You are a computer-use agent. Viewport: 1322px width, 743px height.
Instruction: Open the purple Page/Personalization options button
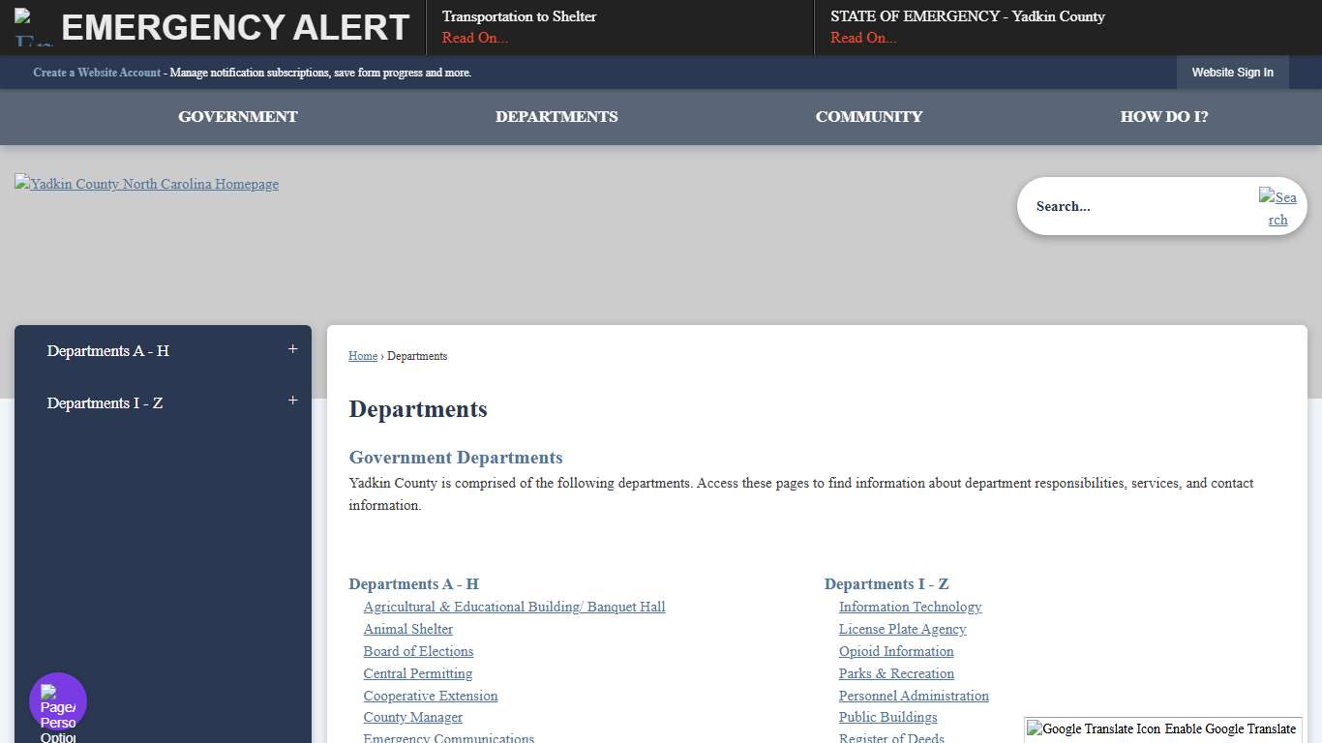[57, 700]
